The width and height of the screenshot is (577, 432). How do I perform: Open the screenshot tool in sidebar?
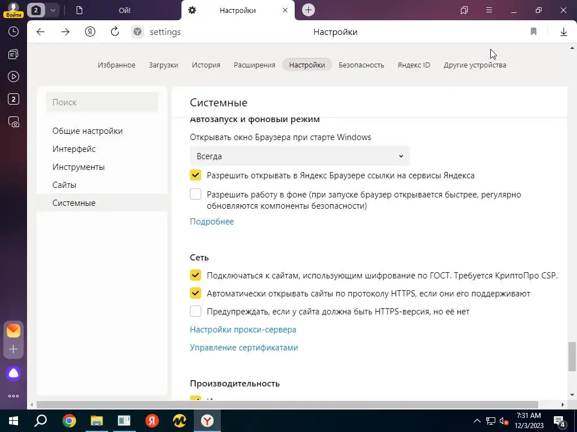pyautogui.click(x=14, y=122)
